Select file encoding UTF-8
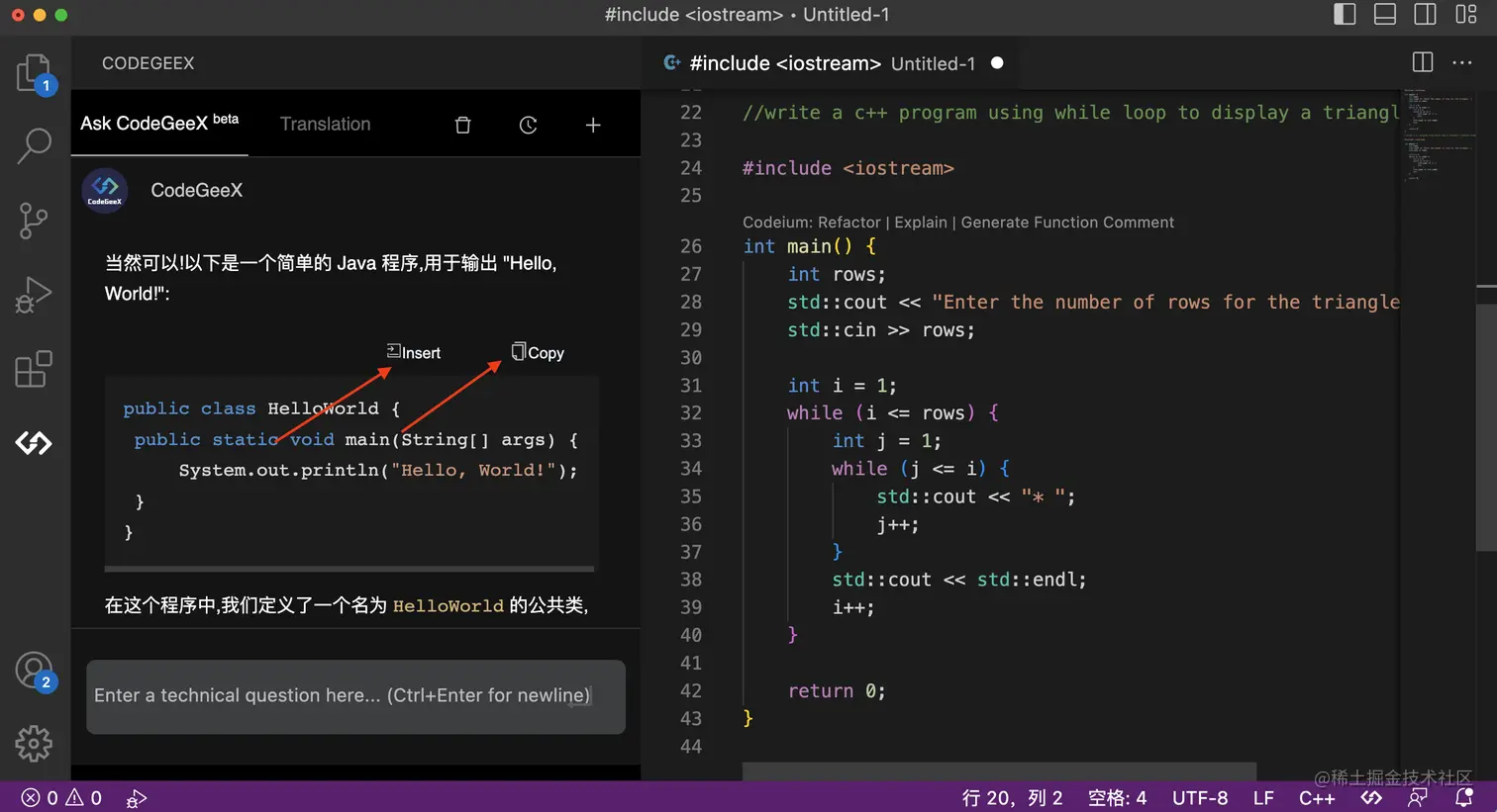1497x812 pixels. [1200, 797]
